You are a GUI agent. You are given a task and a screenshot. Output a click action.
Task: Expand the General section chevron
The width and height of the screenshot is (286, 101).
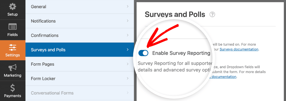[x=128, y=6]
